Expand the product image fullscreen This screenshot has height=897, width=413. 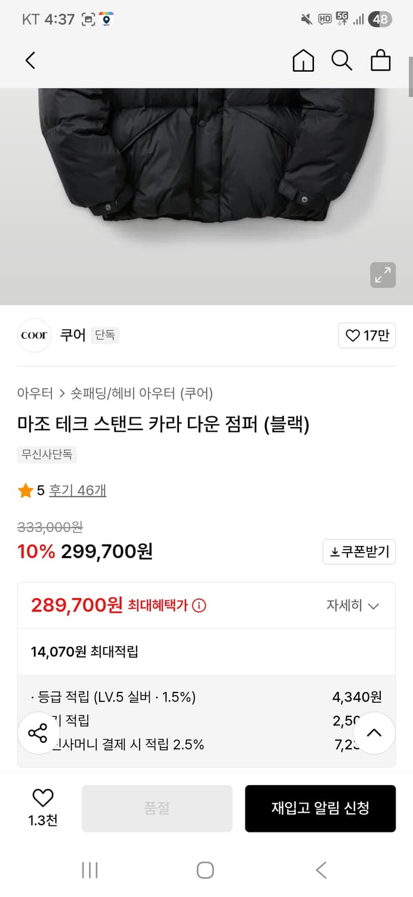point(383,275)
